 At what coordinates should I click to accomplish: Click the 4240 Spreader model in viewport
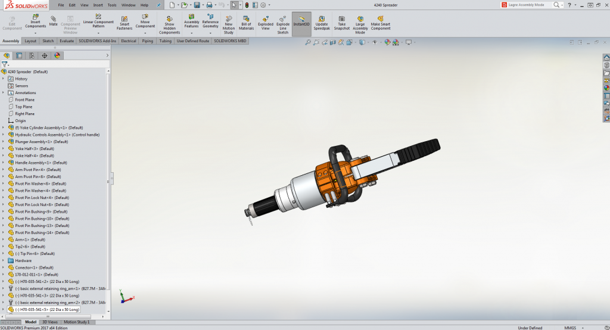pos(343,181)
